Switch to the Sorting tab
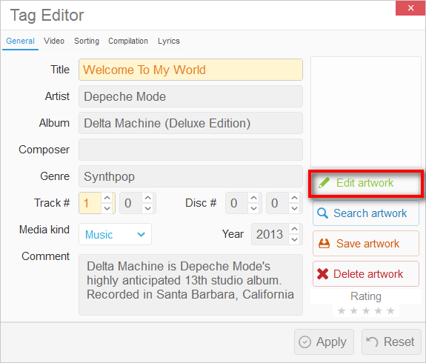This screenshot has height=363, width=426. coord(87,41)
